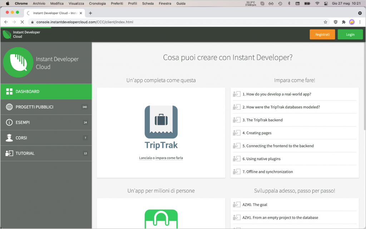Viewport: 366px width, 229px height.
Task: Open the tab search dropdown arrow
Action: pyautogui.click(x=360, y=13)
